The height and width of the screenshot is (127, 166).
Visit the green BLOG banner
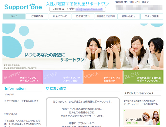coord(143,77)
